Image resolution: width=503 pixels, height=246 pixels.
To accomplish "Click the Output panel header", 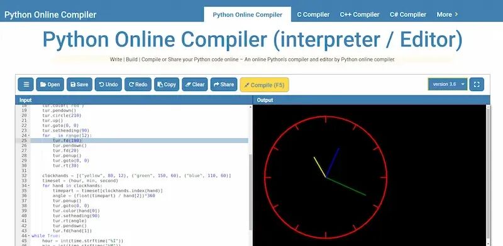I will pos(372,100).
